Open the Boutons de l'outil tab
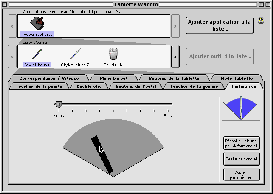Image resolution: width=273 pixels, height=194 pixels. click(x=136, y=87)
